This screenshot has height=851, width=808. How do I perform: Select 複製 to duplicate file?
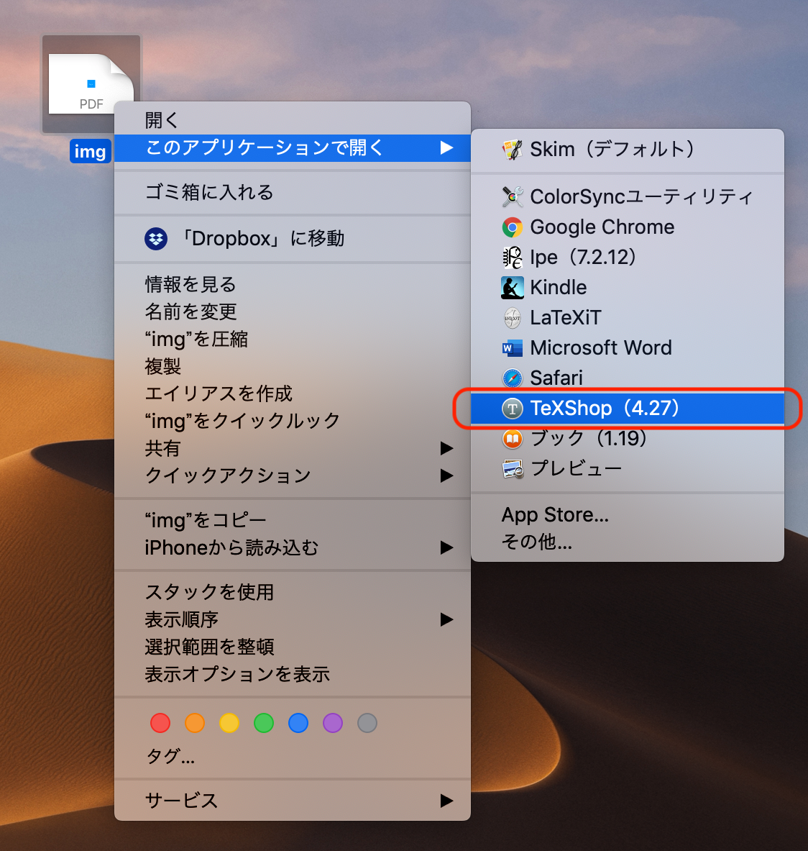(x=293, y=366)
